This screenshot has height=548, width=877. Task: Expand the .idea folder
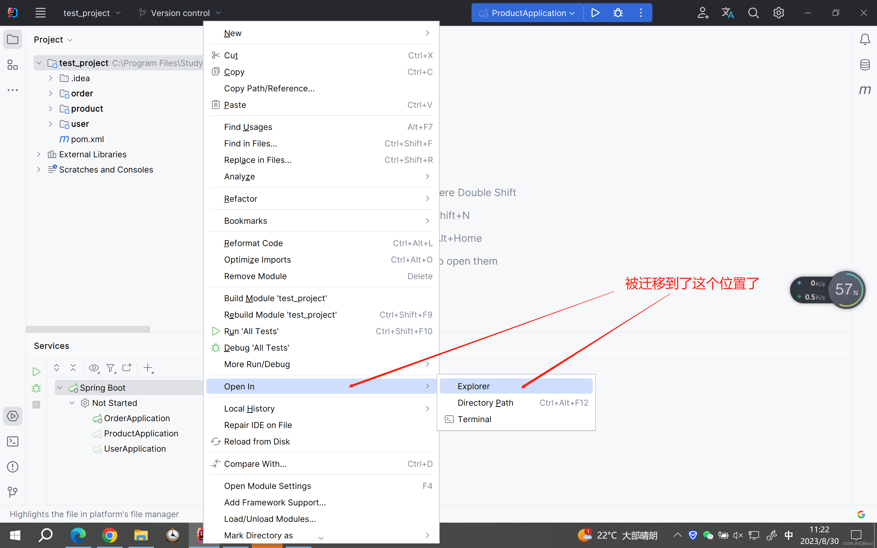pos(51,78)
